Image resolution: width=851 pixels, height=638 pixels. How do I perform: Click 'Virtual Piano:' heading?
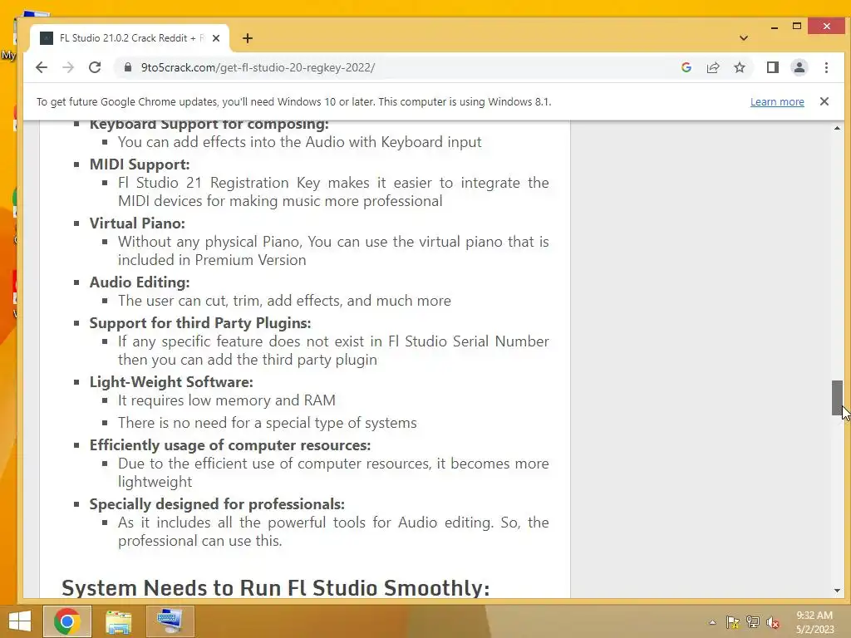pyautogui.click(x=137, y=223)
